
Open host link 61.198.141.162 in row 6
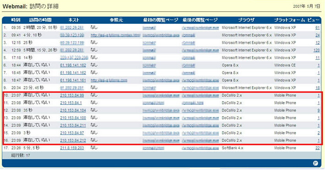(x=73, y=65)
